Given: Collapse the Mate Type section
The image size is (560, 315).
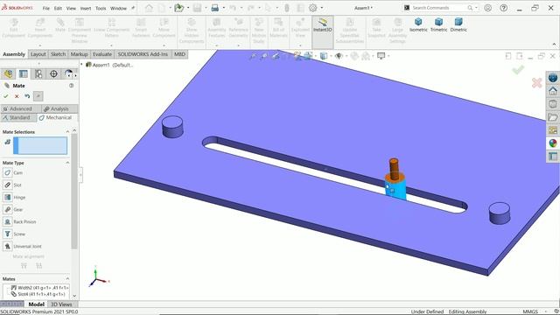Looking at the screenshot, I should pyautogui.click(x=67, y=163).
